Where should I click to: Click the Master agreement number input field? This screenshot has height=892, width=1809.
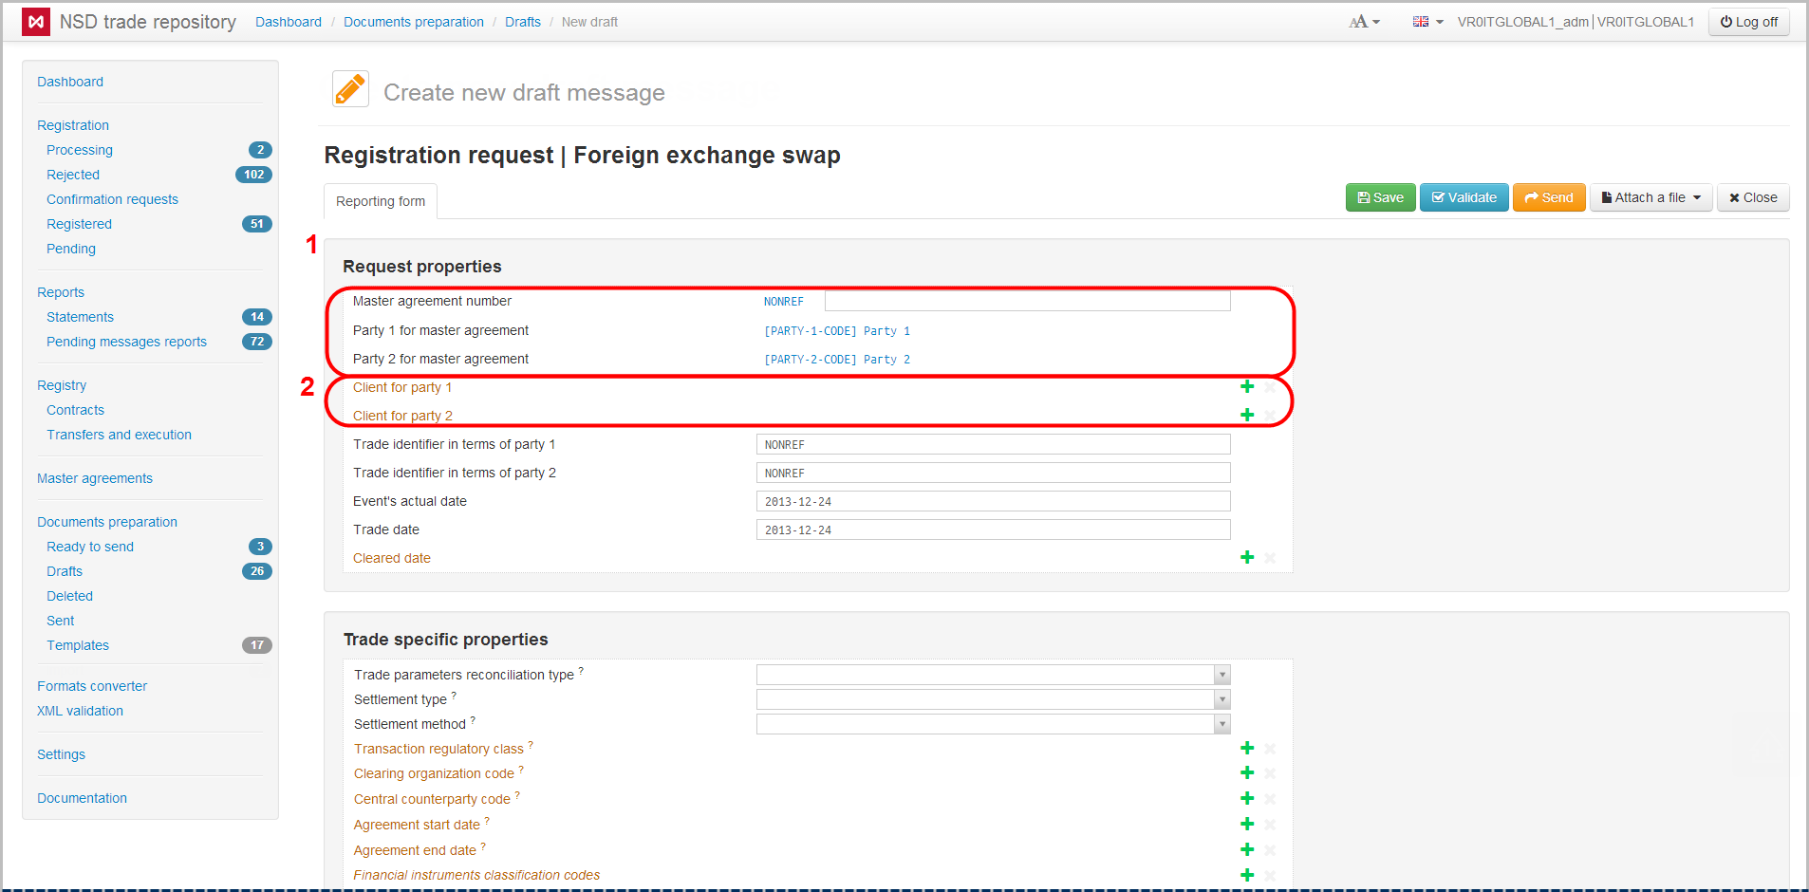1027,301
